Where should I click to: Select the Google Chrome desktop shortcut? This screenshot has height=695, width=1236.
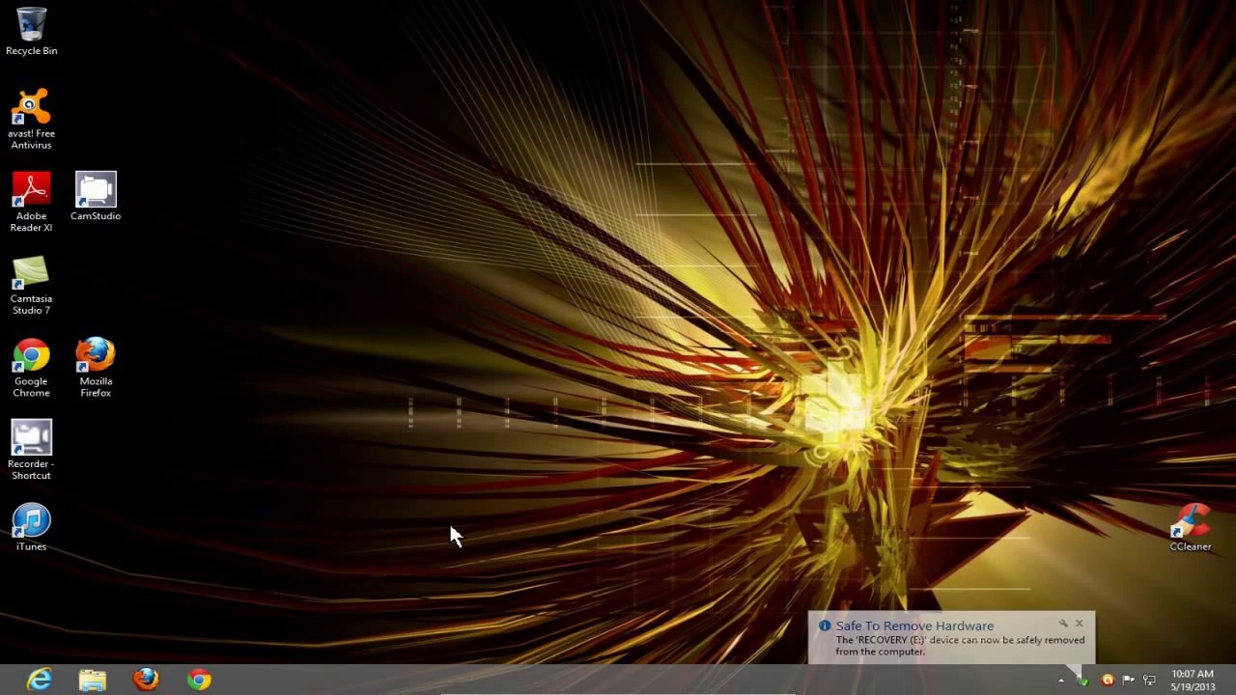[x=31, y=368]
